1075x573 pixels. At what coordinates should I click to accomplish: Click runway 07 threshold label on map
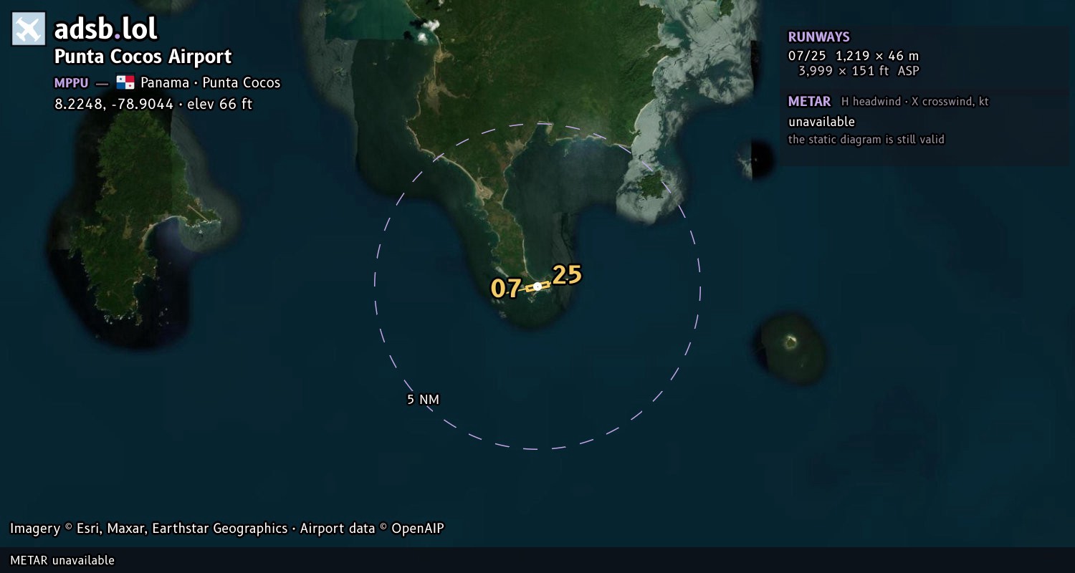click(x=506, y=289)
